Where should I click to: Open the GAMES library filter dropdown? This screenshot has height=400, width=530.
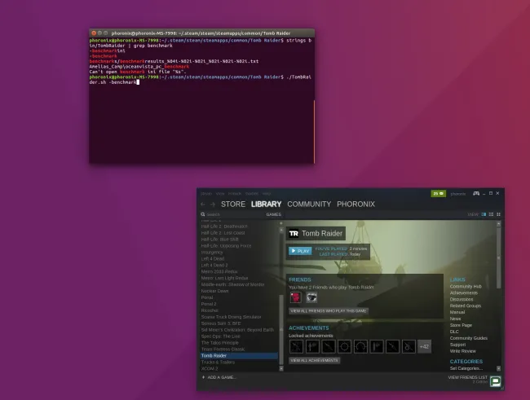pyautogui.click(x=273, y=214)
